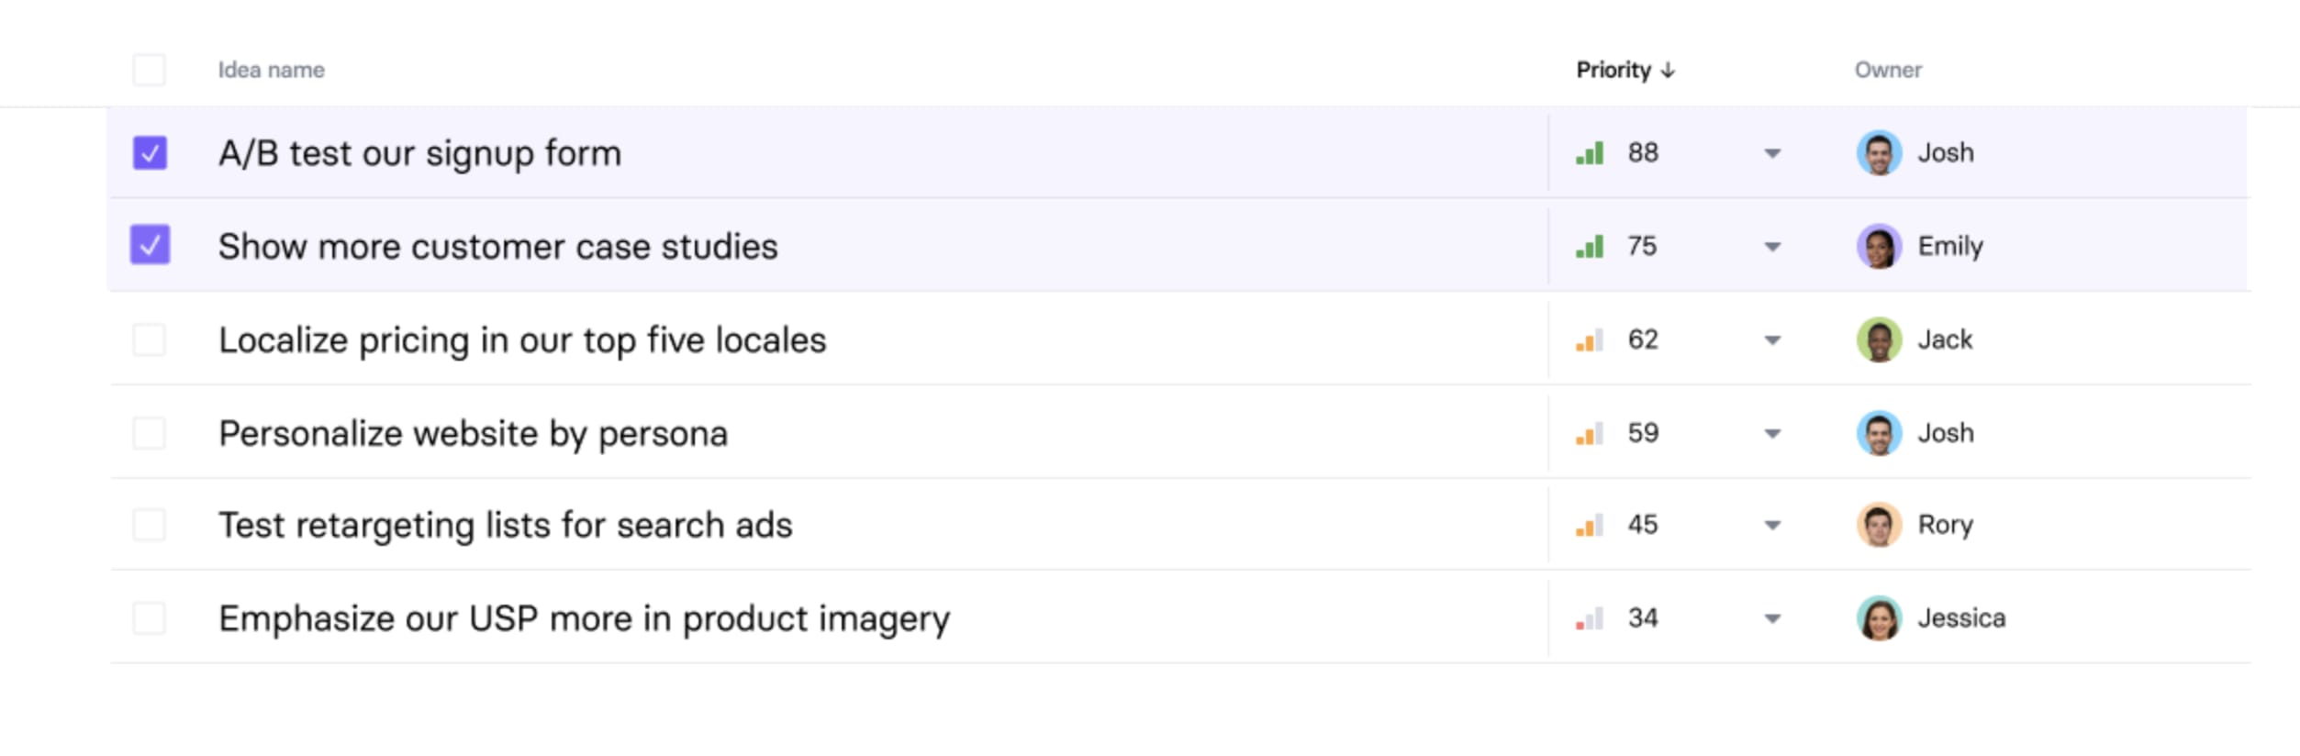The image size is (2300, 756).
Task: Expand the priority dropdown next to 59
Action: coord(1772,434)
